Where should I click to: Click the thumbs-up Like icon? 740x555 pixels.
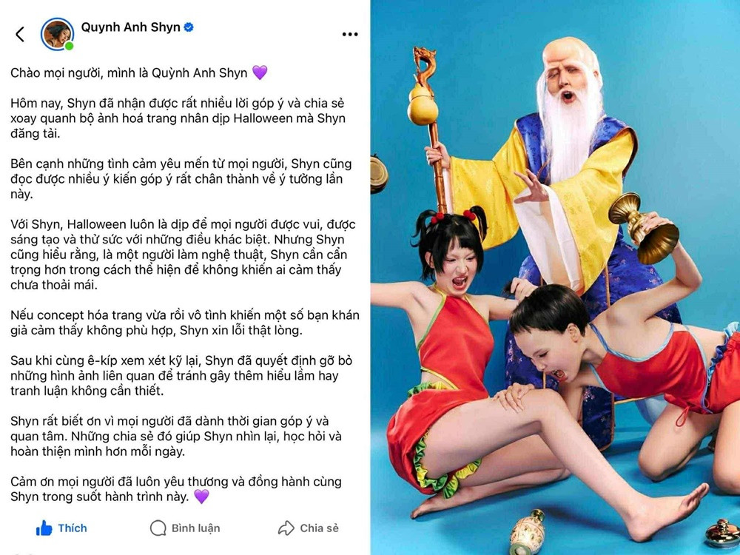[x=44, y=528]
